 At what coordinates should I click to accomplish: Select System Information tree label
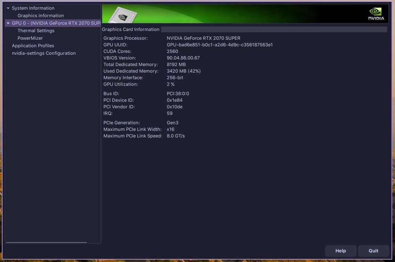tap(33, 8)
